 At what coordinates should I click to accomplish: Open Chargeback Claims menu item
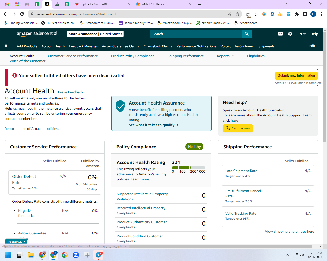(158, 46)
